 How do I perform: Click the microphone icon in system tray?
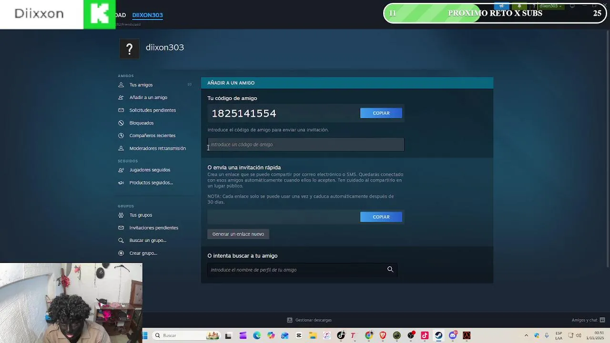tap(547, 335)
